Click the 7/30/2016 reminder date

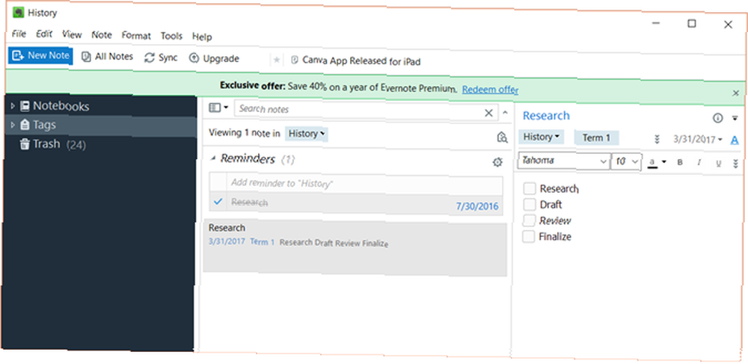tap(477, 207)
